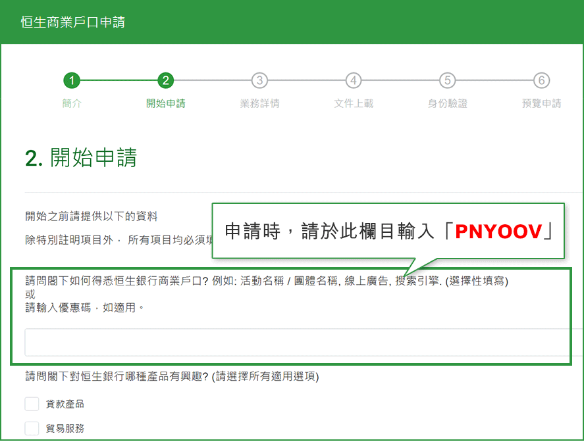Click step 4 circle 文件上載
584x442 pixels.
354,80
